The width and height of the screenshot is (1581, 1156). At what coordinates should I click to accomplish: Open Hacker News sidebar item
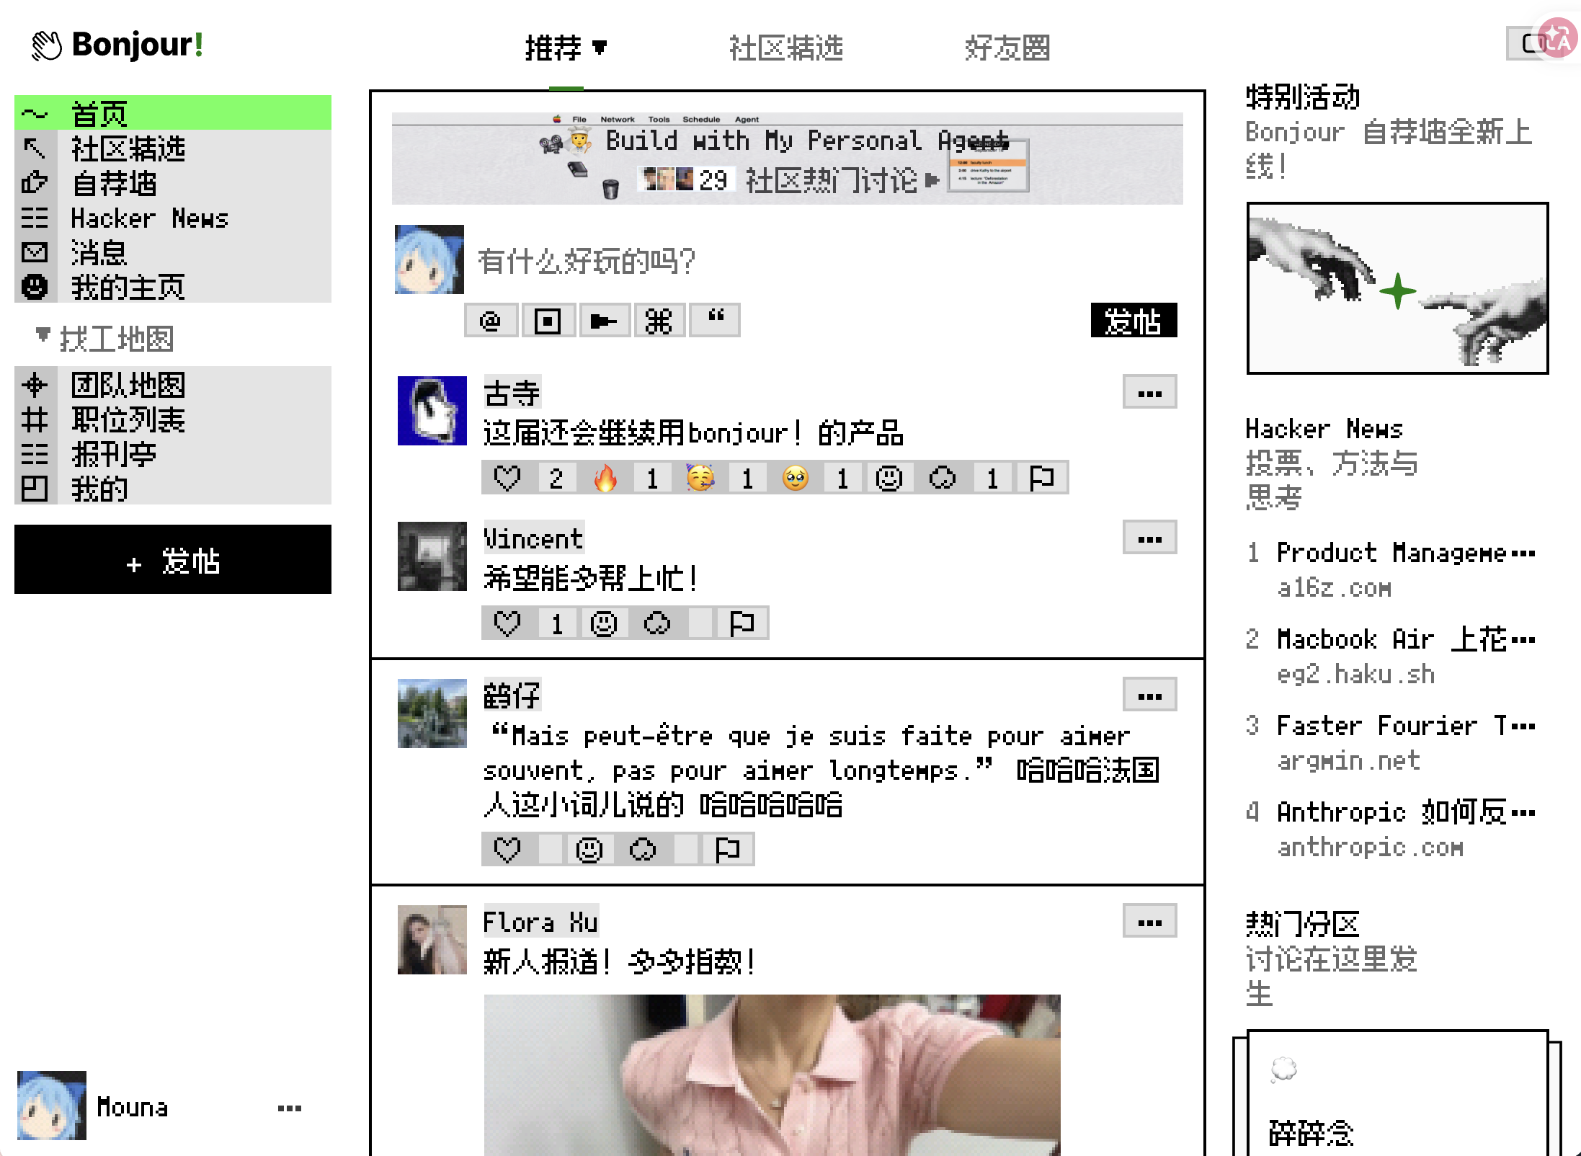[173, 218]
